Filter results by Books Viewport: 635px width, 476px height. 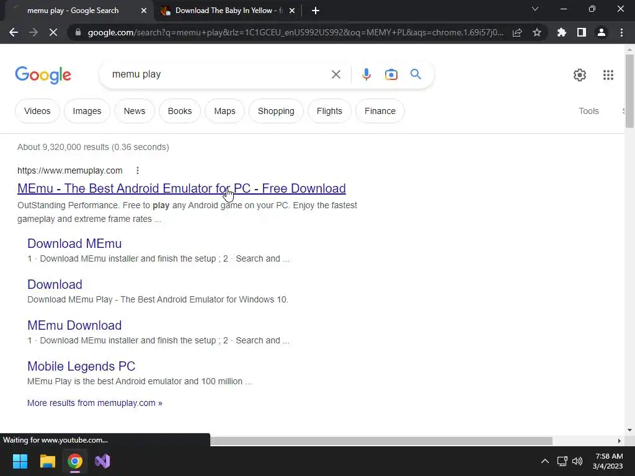[180, 111]
